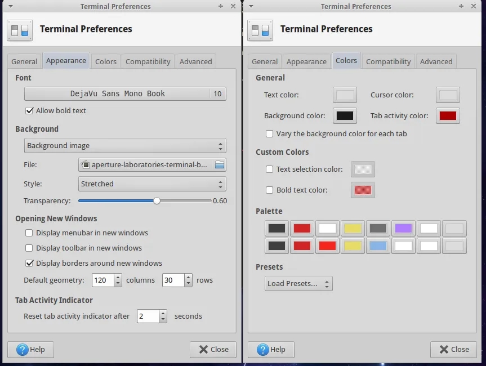Close the right Terminal Preferences dialog
This screenshot has height=366, width=486.
point(453,349)
